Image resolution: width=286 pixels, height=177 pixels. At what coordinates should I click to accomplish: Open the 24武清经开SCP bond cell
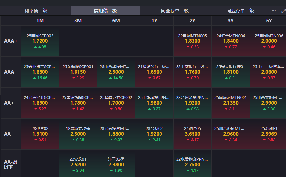pyautogui.click(x=40, y=103)
